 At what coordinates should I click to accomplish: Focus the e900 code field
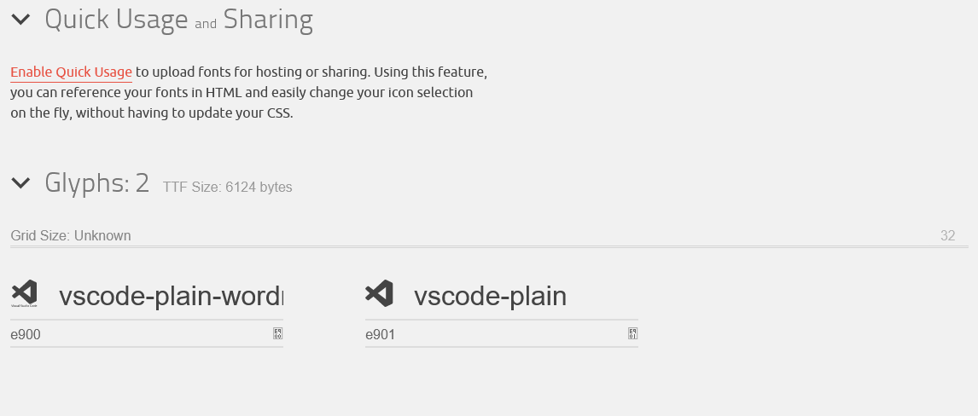(140, 334)
